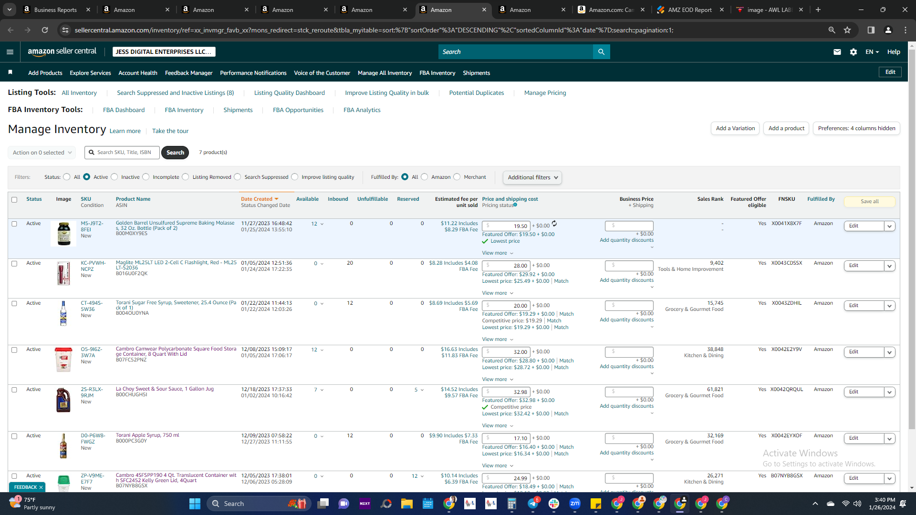Screen dimensions: 916x515
Task: Click the refresh price icon for Golden Barrel
Action: point(554,224)
